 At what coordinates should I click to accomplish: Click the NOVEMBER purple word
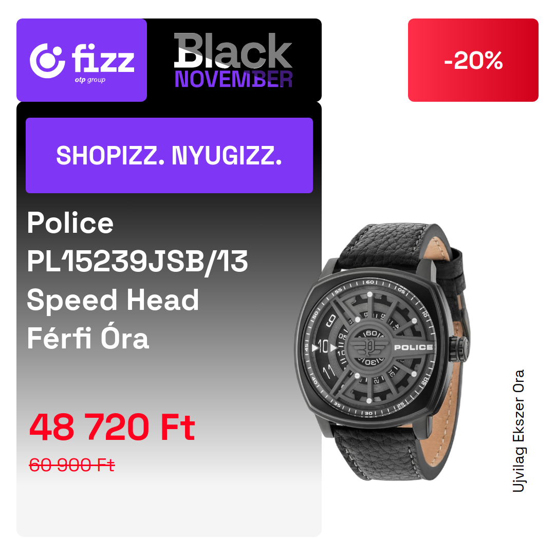pyautogui.click(x=234, y=79)
